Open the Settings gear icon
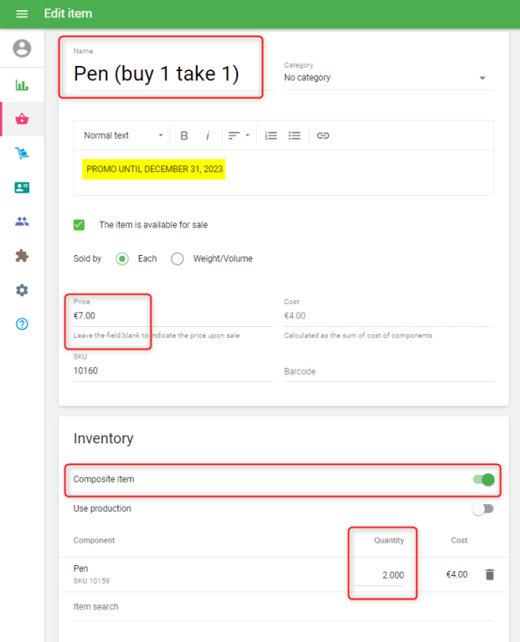Screen dimensions: 520x642 (x=22, y=290)
